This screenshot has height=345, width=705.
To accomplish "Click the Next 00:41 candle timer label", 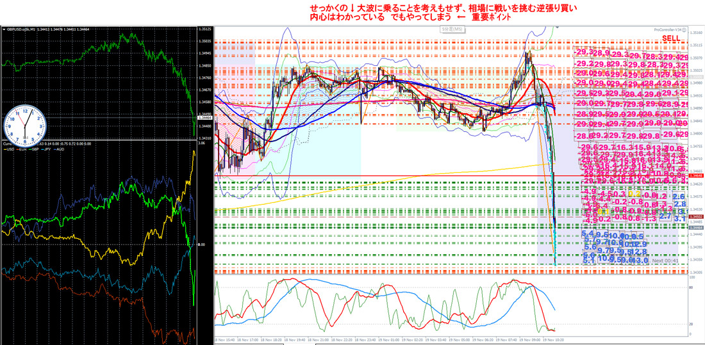I will [x=665, y=261].
